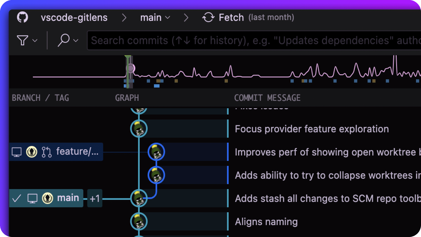
Task: Open the graph filter funnel icon
Action: click(x=22, y=41)
